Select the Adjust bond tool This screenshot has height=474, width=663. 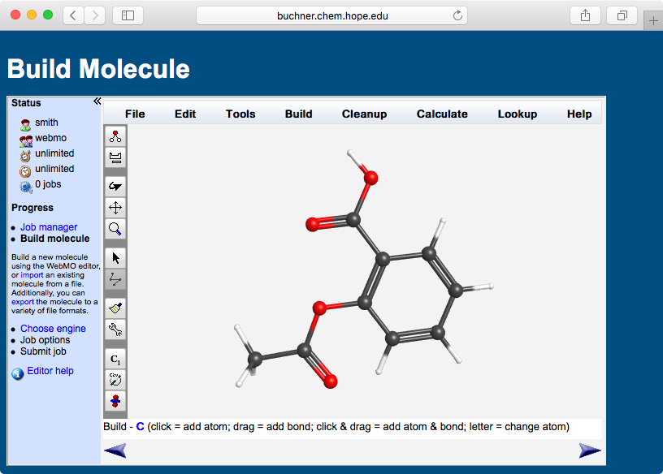tap(115, 280)
